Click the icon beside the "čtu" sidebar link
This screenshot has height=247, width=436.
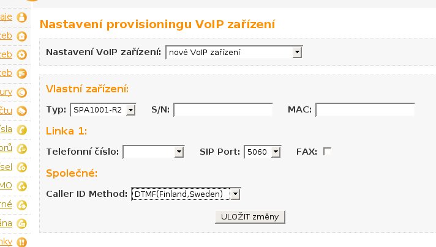[x=22, y=111]
